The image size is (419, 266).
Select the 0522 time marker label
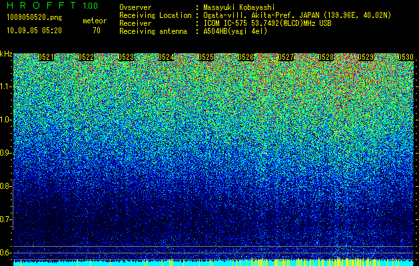[86, 57]
